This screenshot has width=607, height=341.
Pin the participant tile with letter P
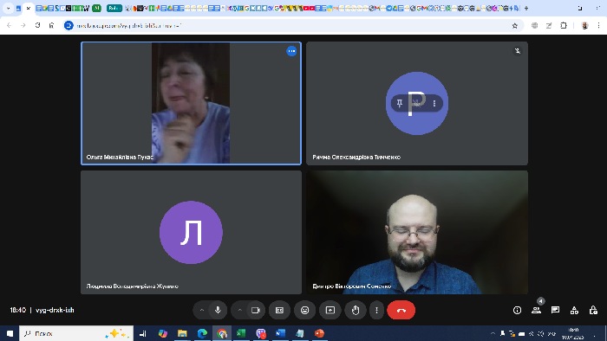400,103
